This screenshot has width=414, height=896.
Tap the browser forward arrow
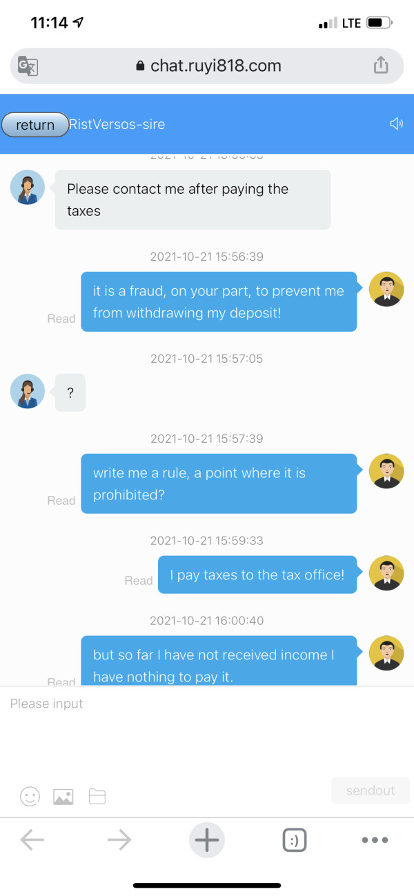[119, 839]
